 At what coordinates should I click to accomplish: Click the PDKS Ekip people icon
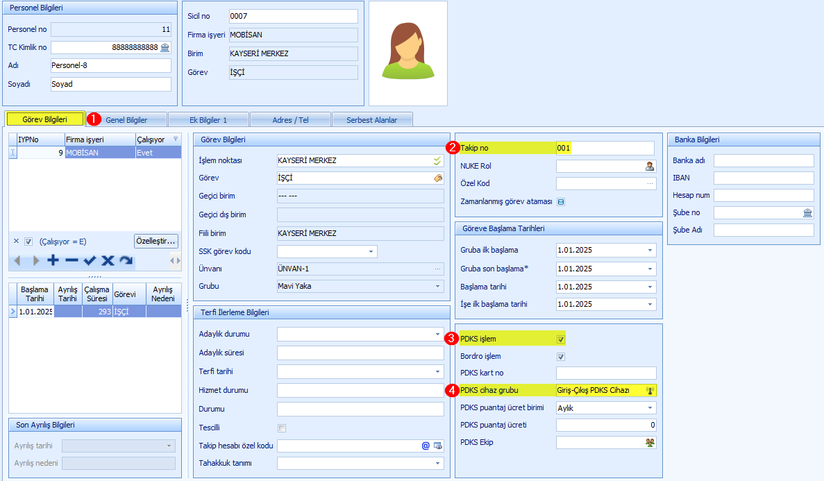(x=650, y=442)
